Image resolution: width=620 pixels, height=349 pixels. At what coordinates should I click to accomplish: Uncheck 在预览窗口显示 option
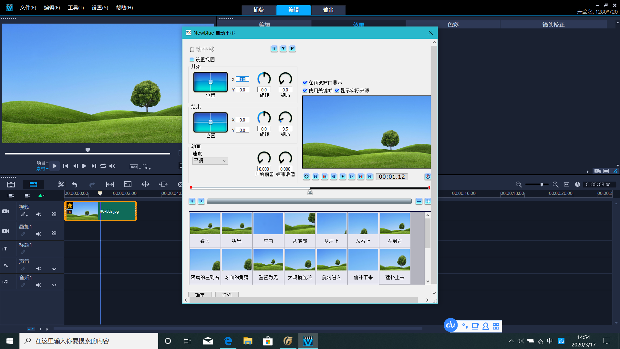tap(305, 83)
